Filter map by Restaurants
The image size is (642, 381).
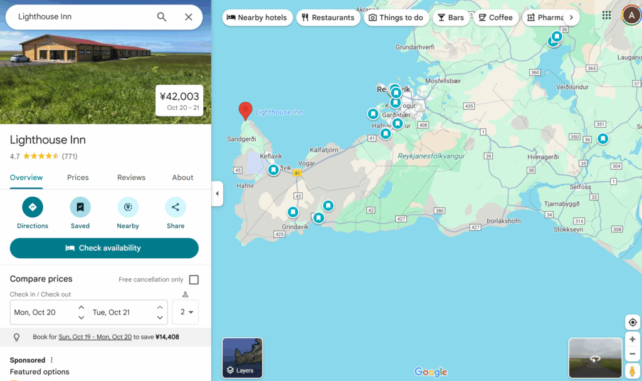(x=329, y=18)
